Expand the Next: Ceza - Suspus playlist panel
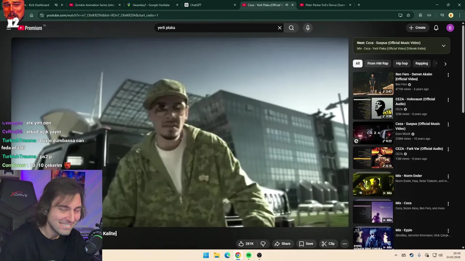This screenshot has height=261, width=465. click(x=444, y=46)
